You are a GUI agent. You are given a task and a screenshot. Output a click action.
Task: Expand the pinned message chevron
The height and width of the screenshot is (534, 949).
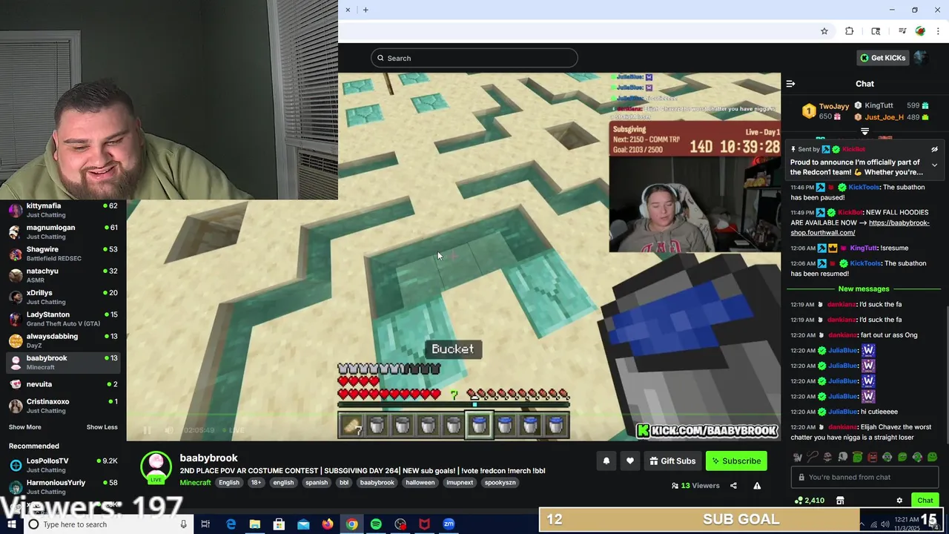tap(934, 165)
